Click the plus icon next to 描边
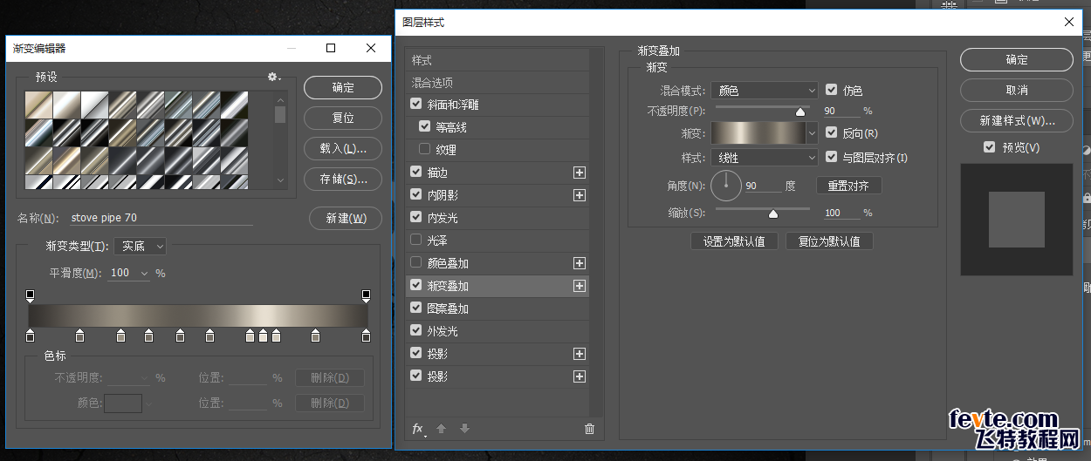This screenshot has width=1091, height=461. coord(579,173)
